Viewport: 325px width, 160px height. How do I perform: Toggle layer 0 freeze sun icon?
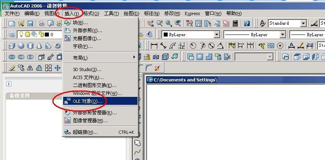[27, 35]
